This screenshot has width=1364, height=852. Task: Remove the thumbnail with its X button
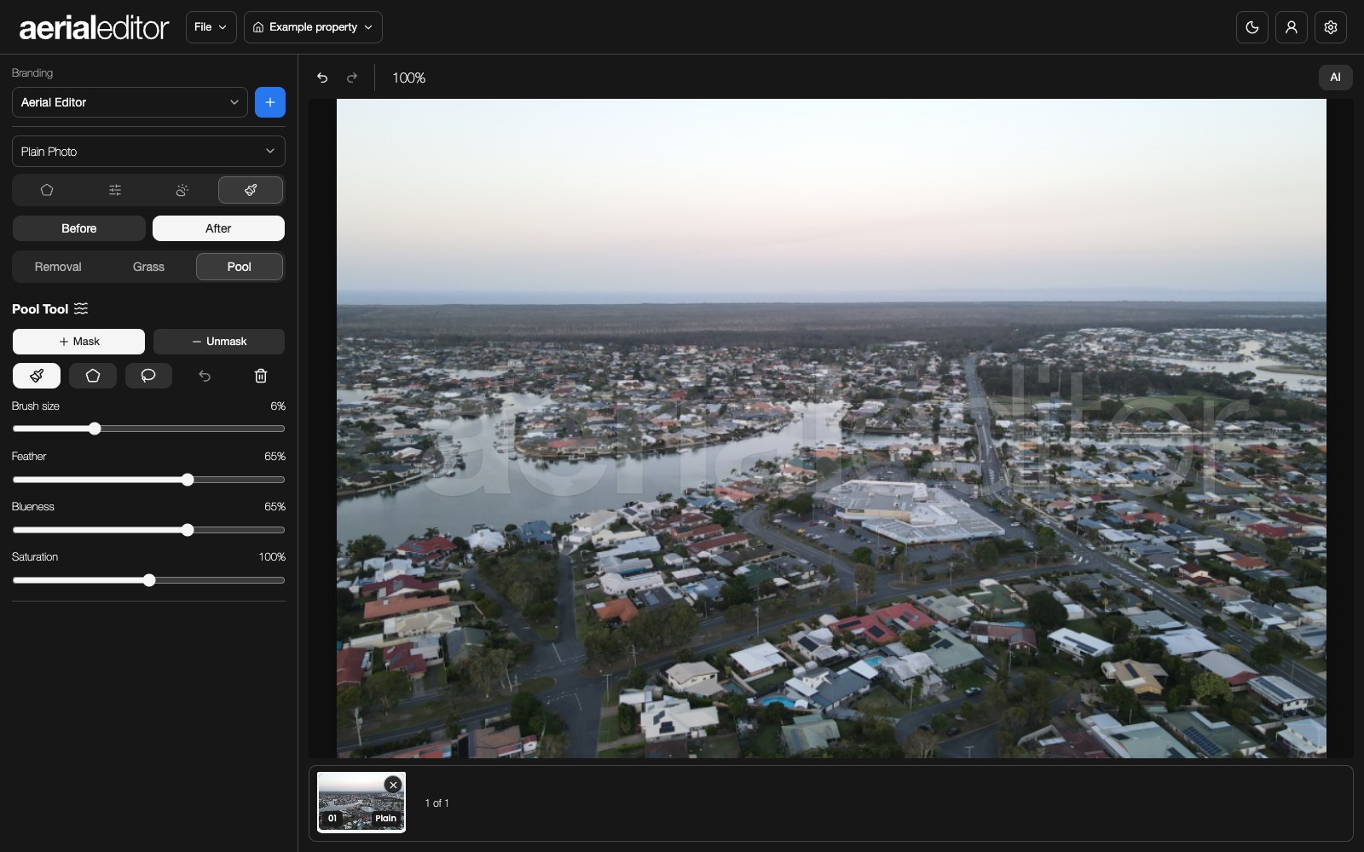pyautogui.click(x=393, y=785)
